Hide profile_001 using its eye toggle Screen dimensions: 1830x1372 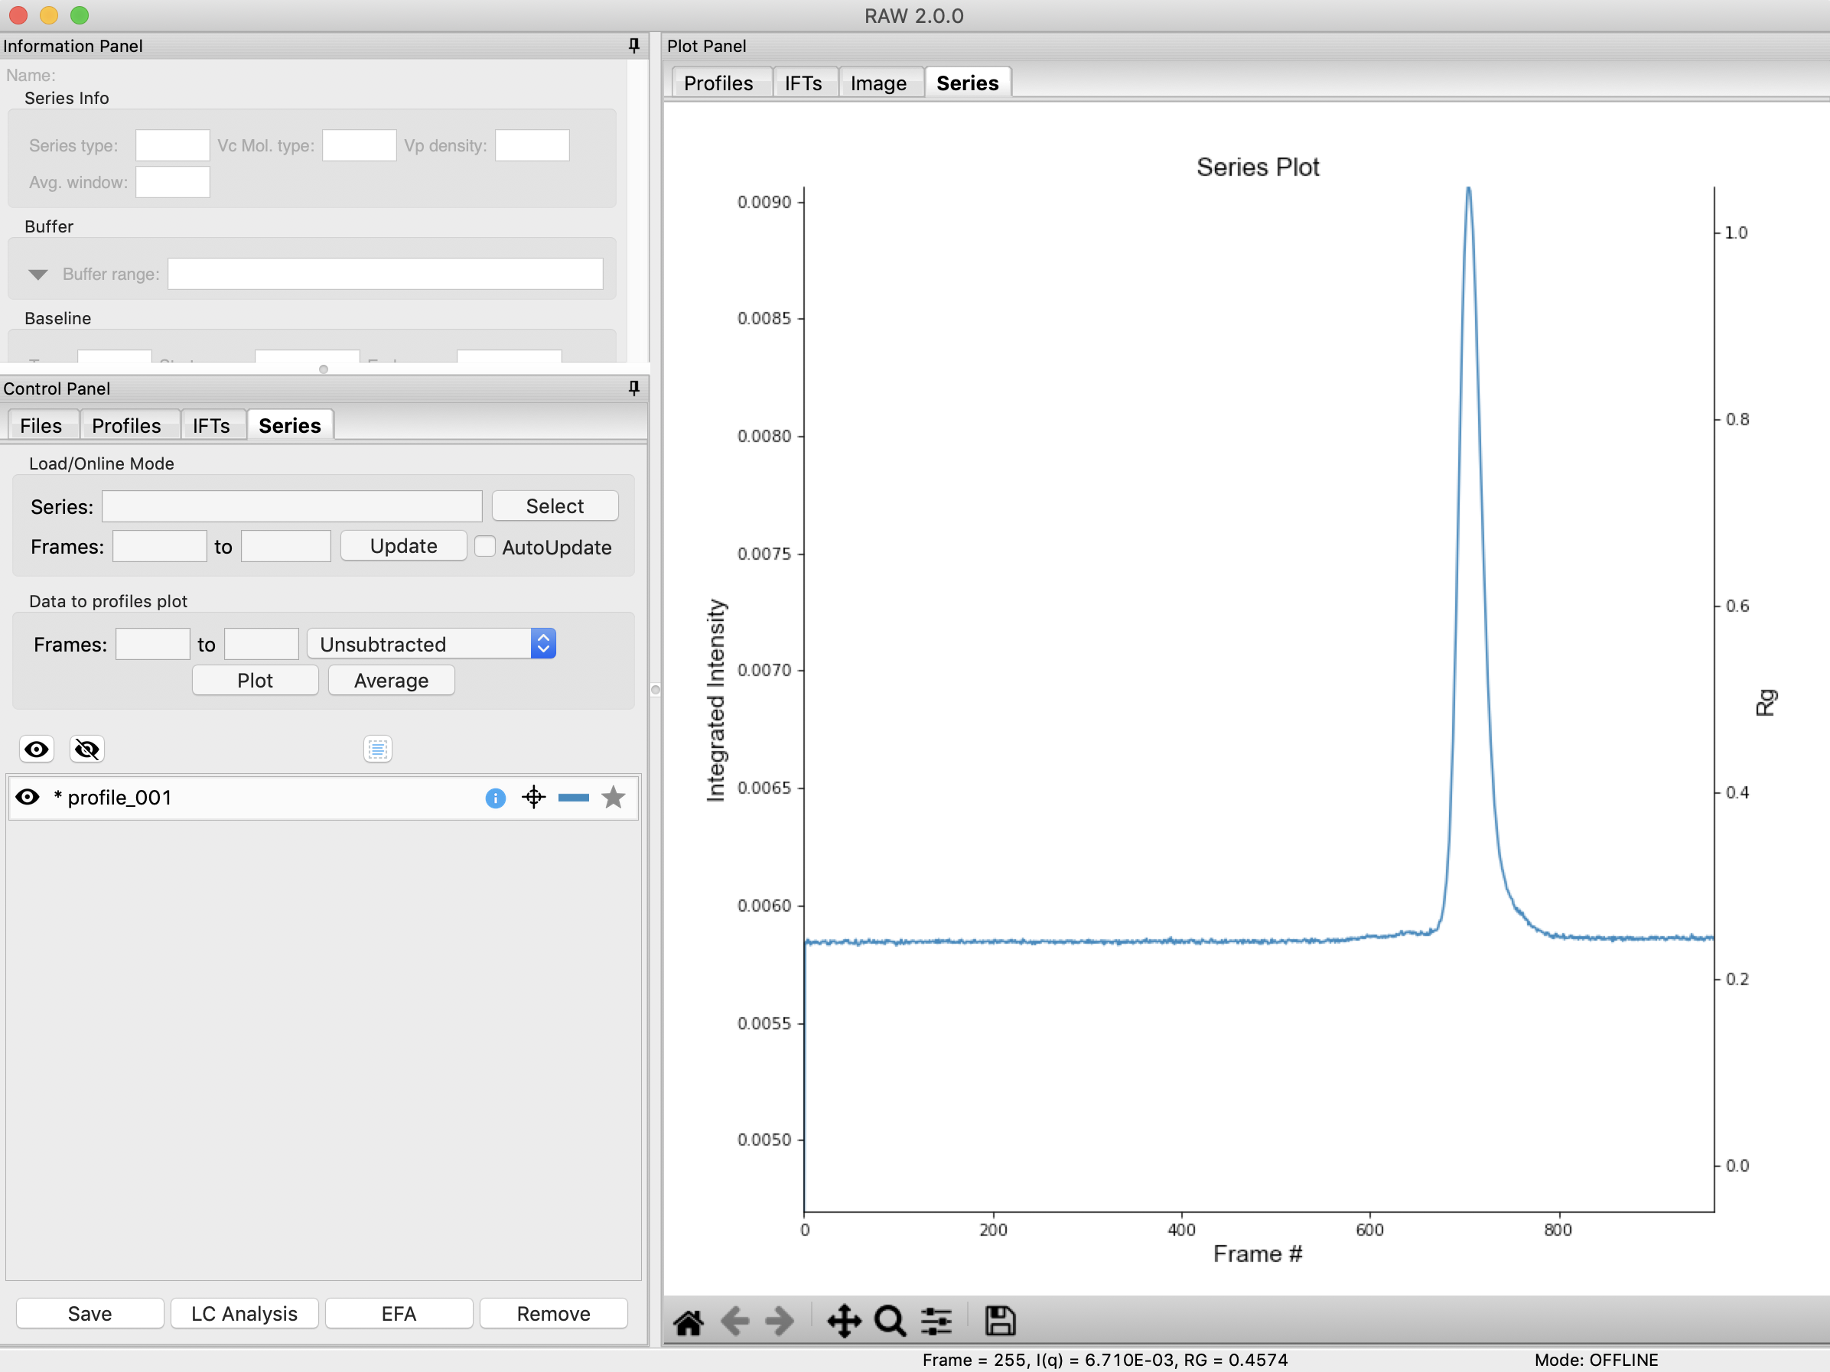coord(28,797)
